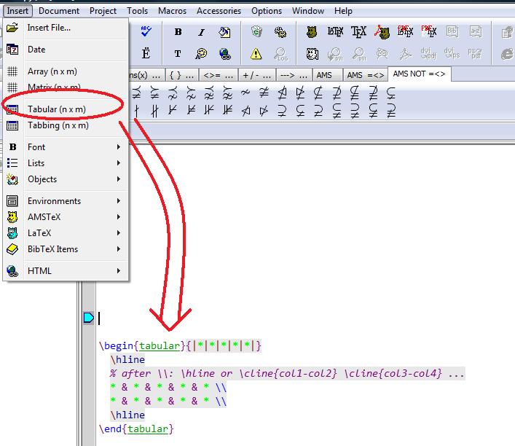The width and height of the screenshot is (515, 446).
Task: Switch to the +/- symbols tab
Action: point(257,75)
